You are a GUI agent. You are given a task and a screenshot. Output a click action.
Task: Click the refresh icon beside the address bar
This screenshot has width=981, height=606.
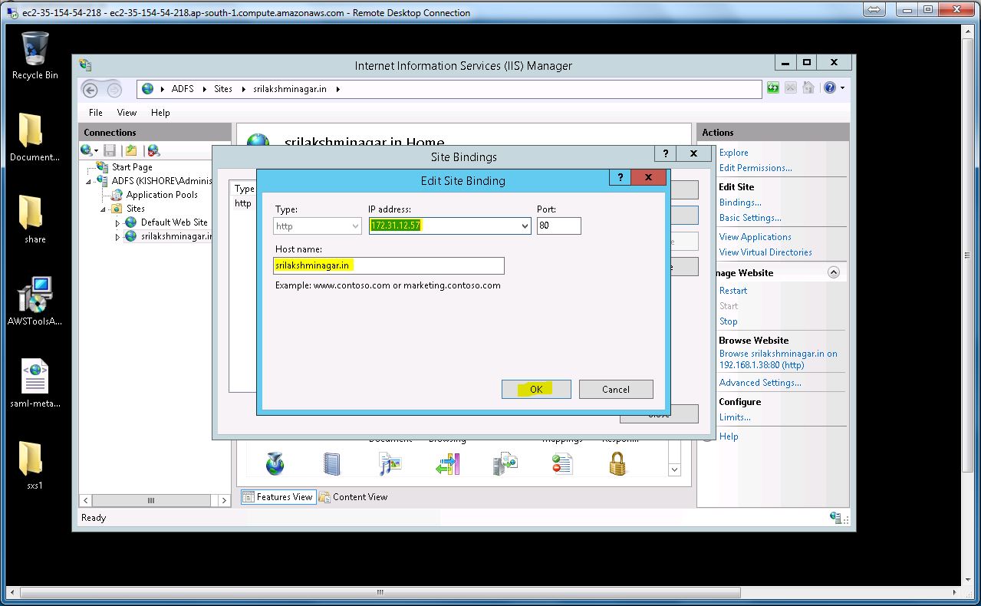pyautogui.click(x=773, y=89)
